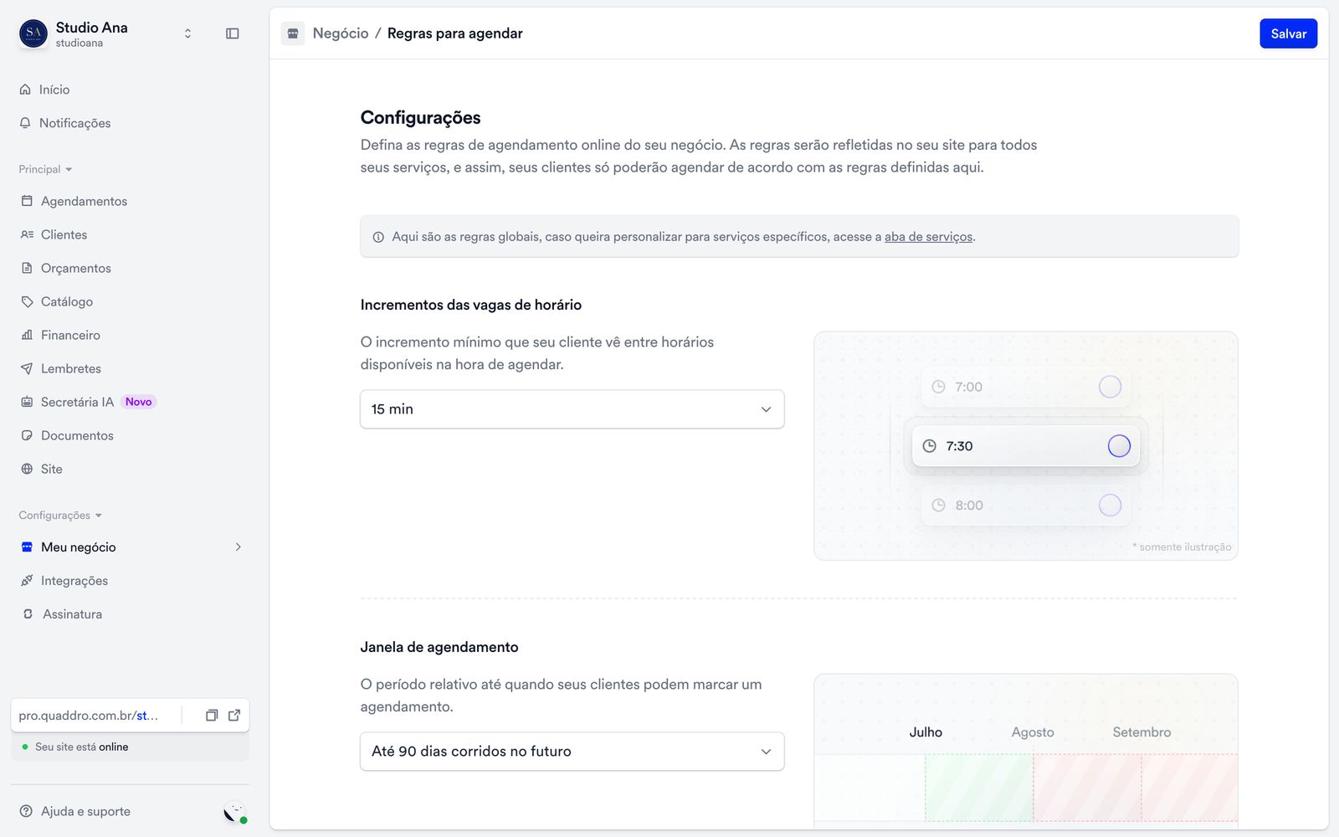
Task: Open Notificações from the sidebar
Action: tap(74, 123)
